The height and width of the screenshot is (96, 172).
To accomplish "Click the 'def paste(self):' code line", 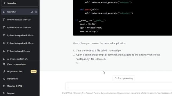I will click(89, 10).
